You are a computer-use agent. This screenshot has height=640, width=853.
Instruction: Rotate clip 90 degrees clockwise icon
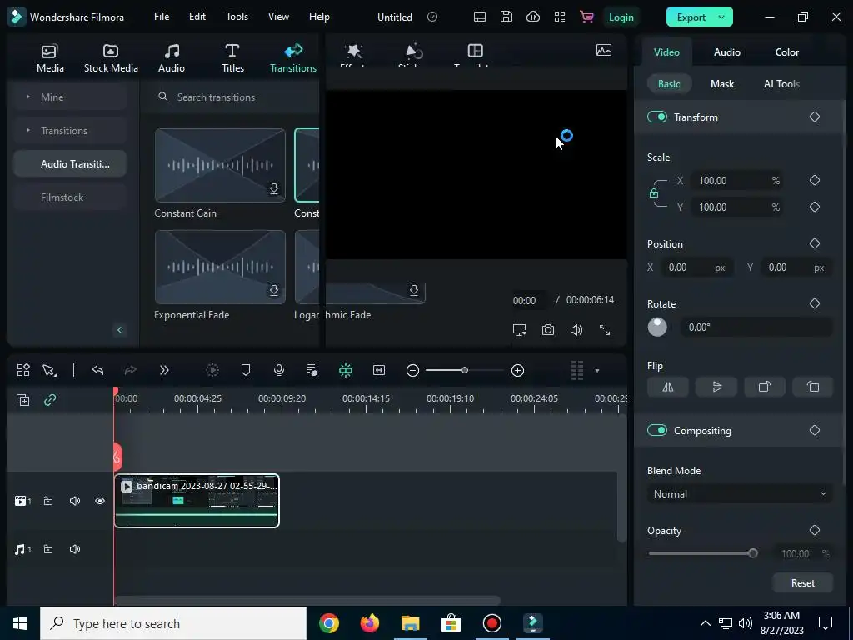click(x=765, y=387)
